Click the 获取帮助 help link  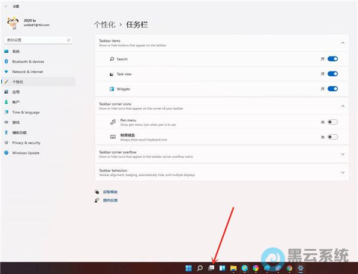click(x=110, y=192)
